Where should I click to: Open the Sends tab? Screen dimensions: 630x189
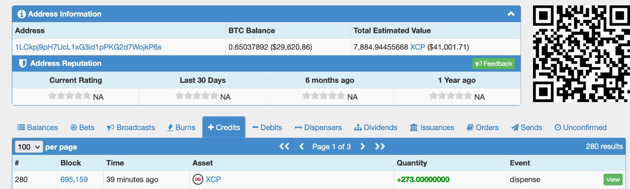click(527, 127)
